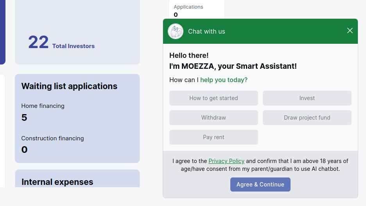Click the MOEZZA cat avatar icon
This screenshot has height=206, width=366.
tap(176, 31)
